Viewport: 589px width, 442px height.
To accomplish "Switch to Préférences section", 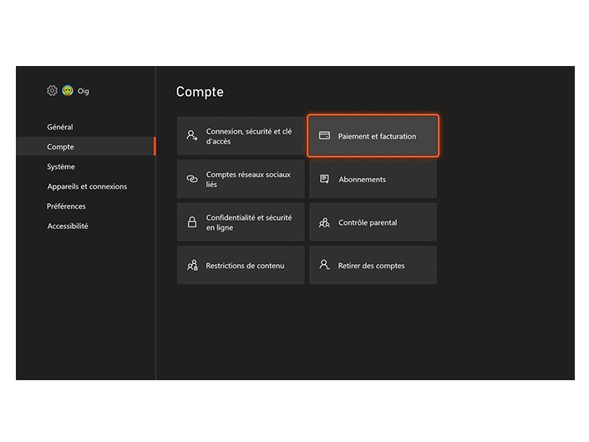I will [x=66, y=206].
